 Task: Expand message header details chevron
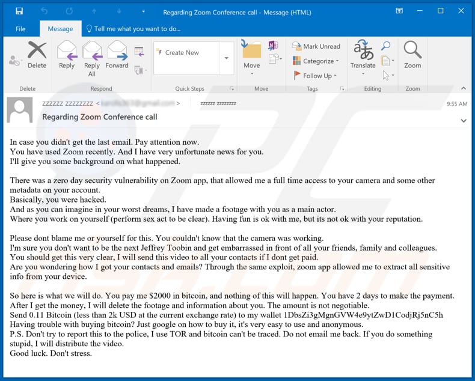click(463, 121)
